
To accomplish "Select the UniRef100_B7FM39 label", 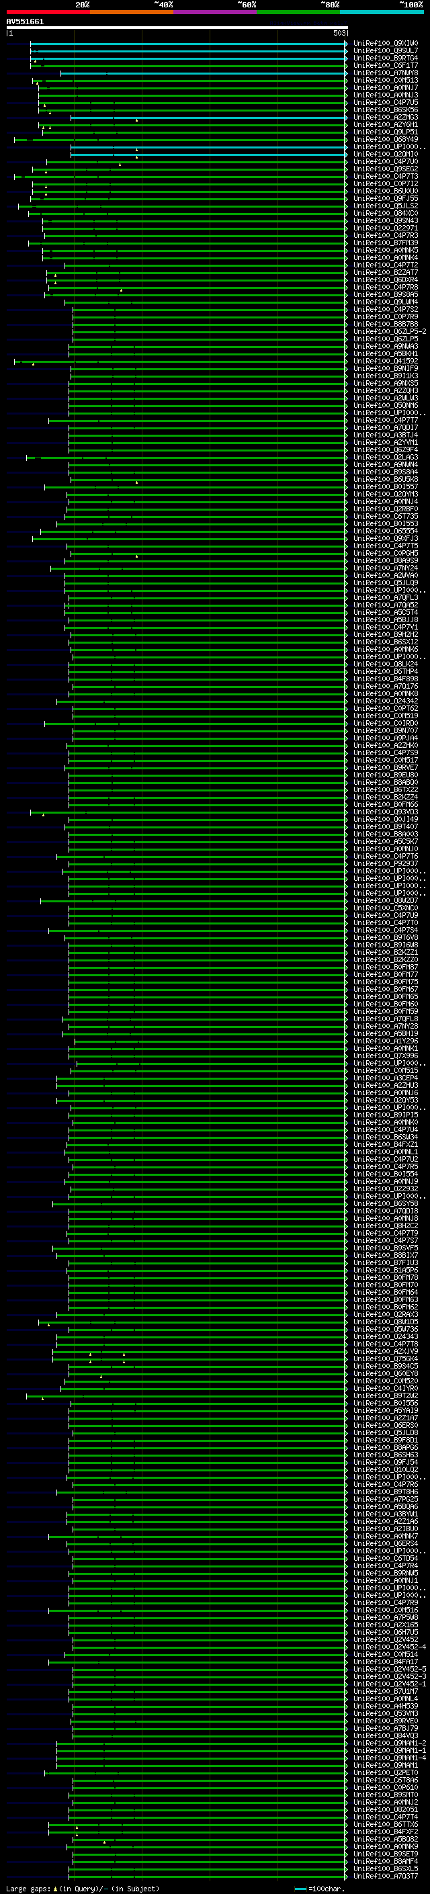I will point(386,243).
